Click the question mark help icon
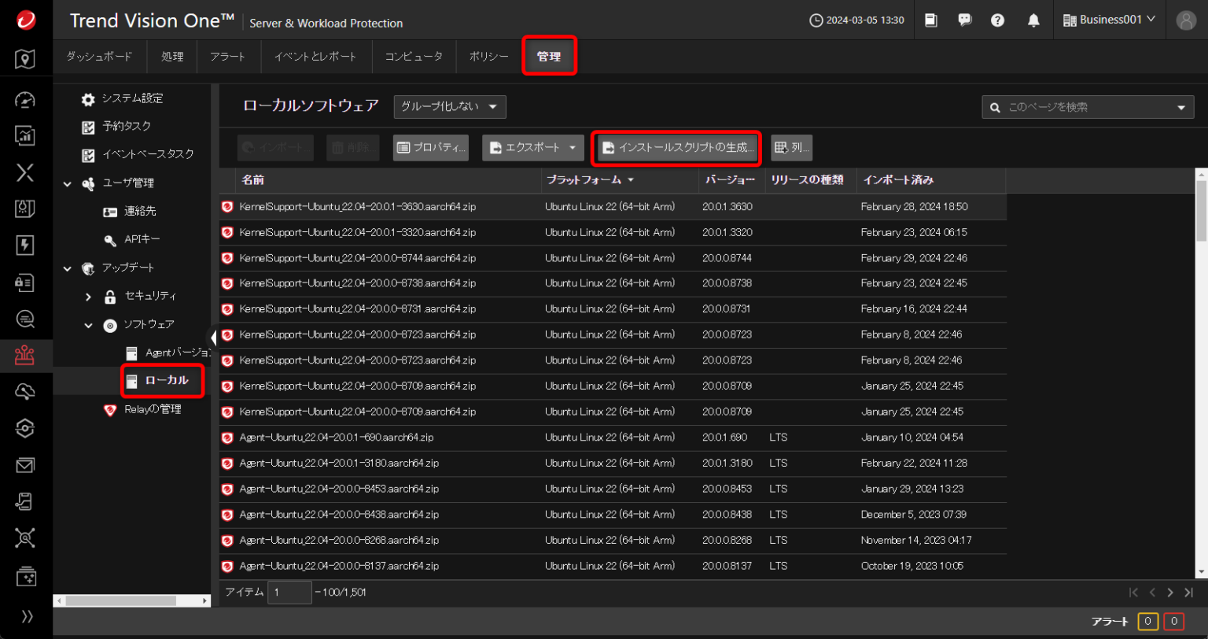 [x=997, y=20]
